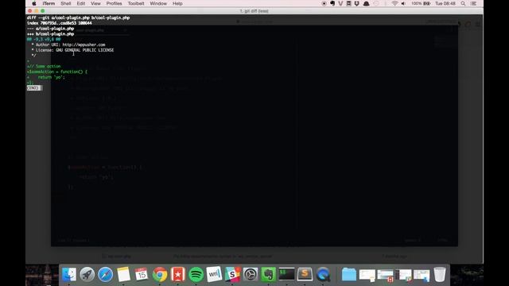Click the added '// Some action' line
This screenshot has height=286, width=509.
pyautogui.click(x=44, y=67)
